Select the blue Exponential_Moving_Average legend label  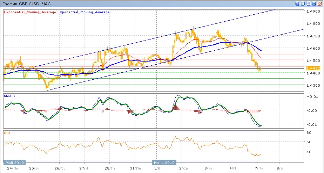83,12
